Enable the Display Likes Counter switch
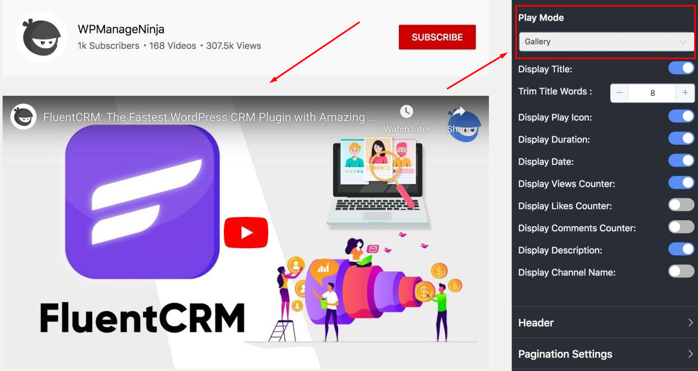Image resolution: width=698 pixels, height=371 pixels. coord(681,205)
